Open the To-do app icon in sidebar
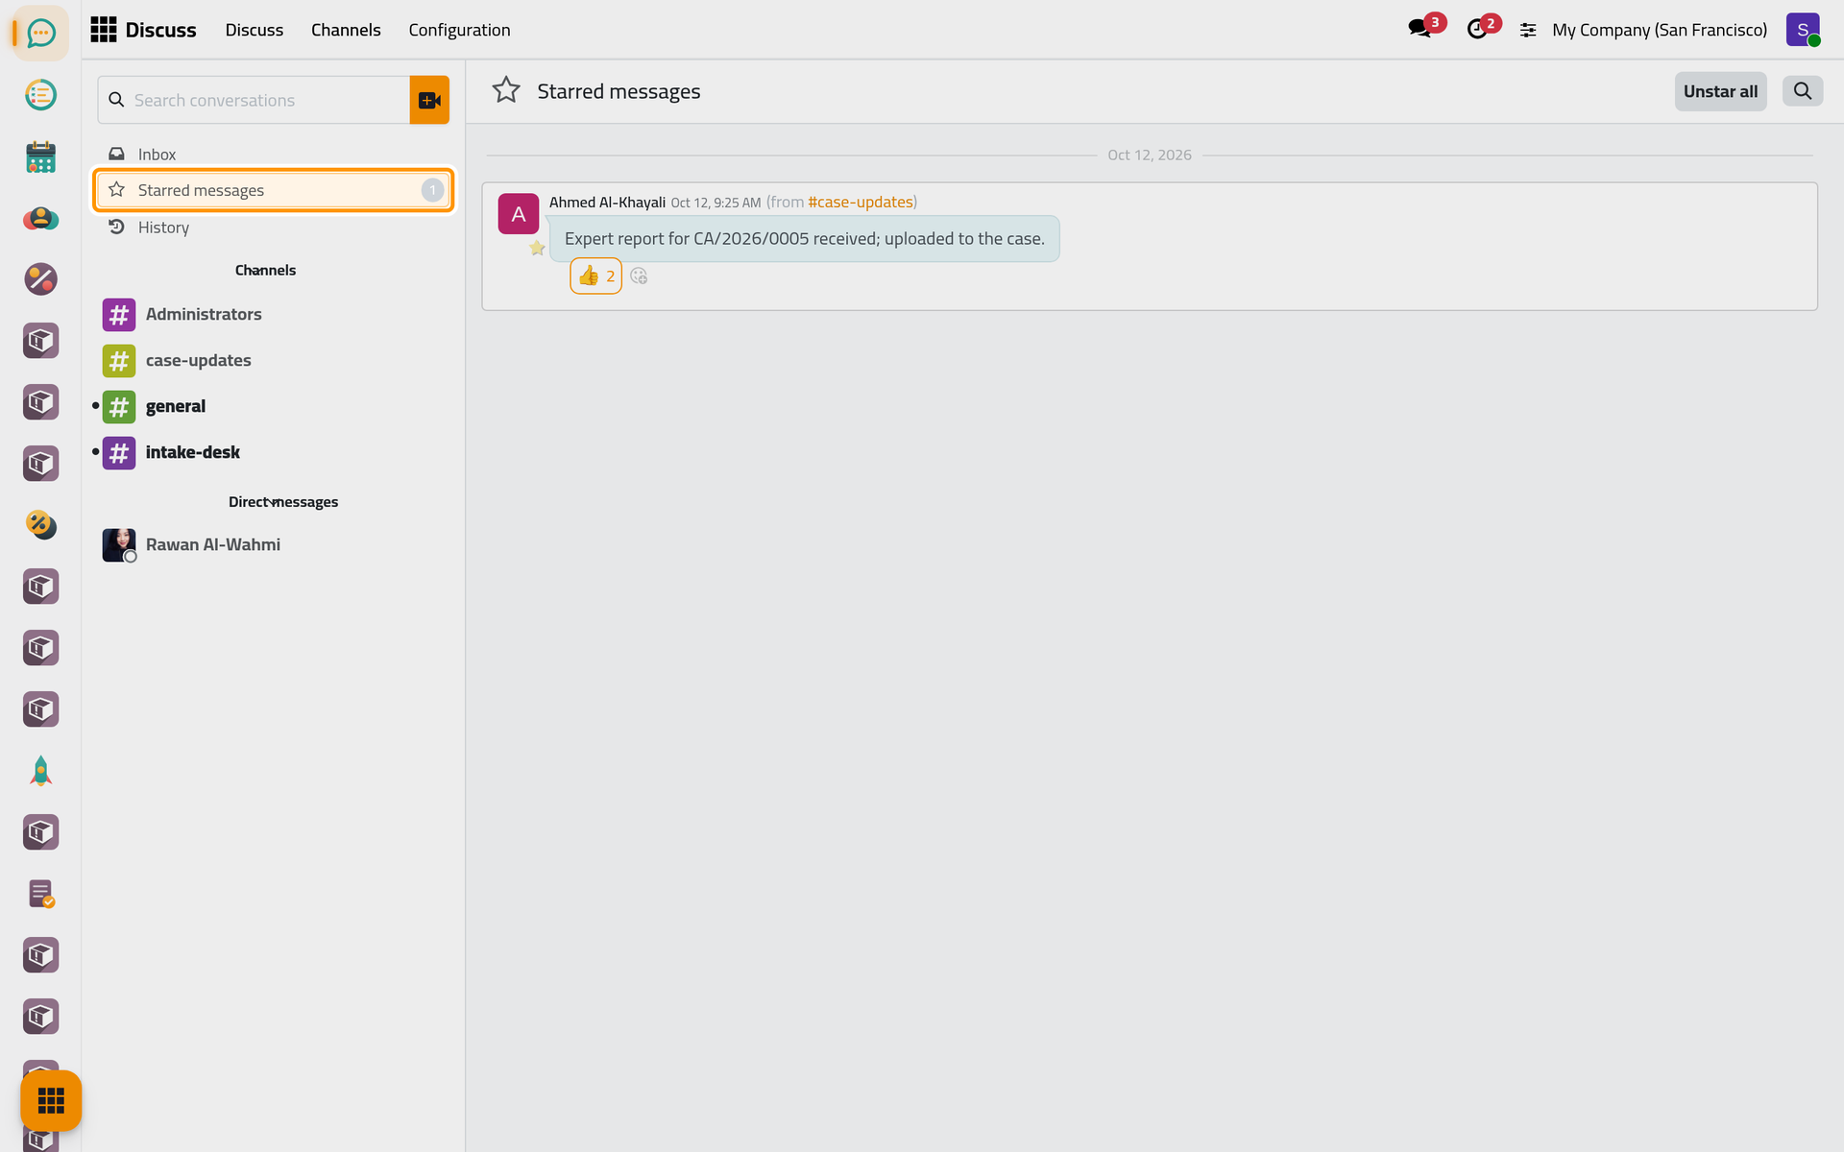This screenshot has width=1844, height=1152. [x=40, y=95]
